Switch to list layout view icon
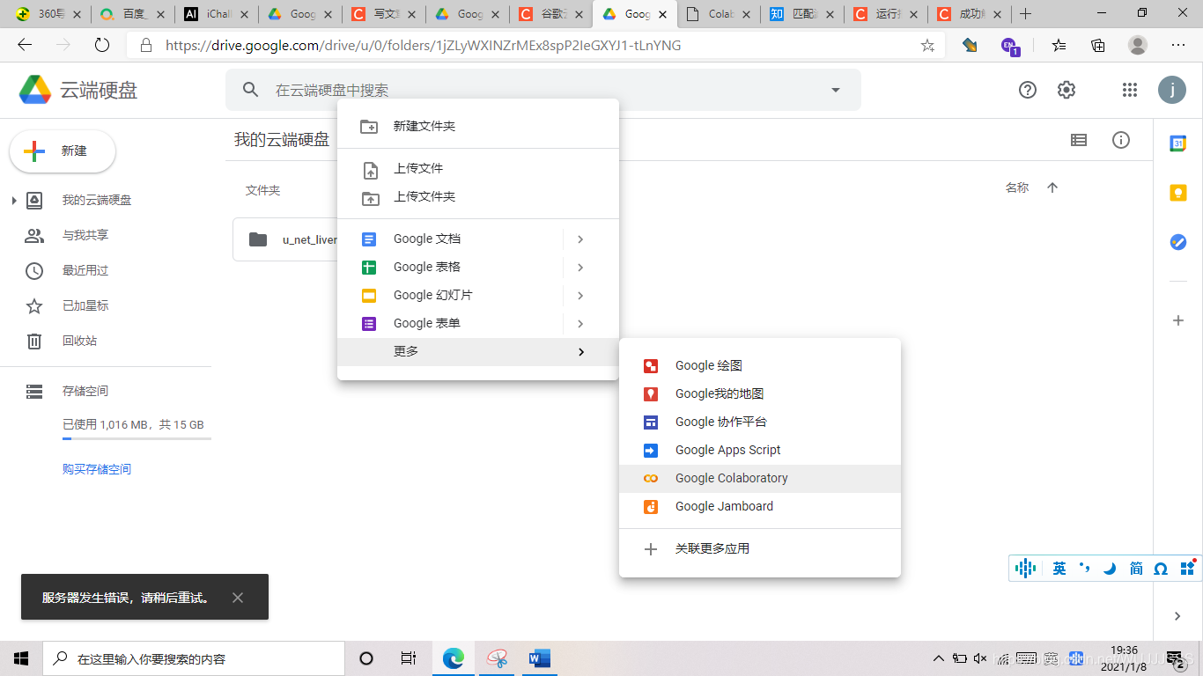 (1079, 140)
